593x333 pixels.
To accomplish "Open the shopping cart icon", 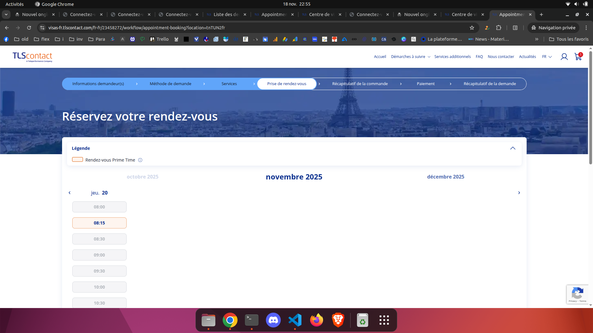I will [578, 56].
